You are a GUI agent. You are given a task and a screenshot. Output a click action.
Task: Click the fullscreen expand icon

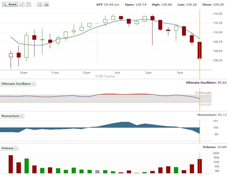pyautogui.click(x=40, y=4)
